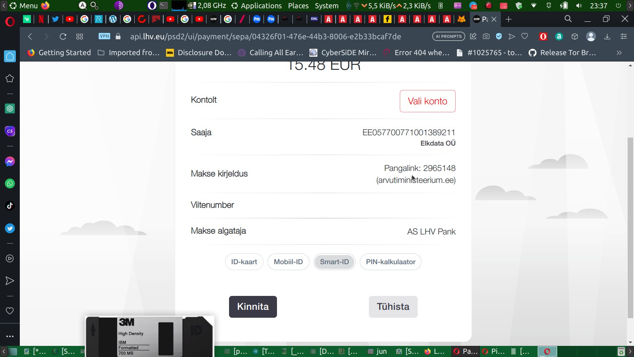The image size is (634, 357).
Task: Switch to the Netflix tab
Action: point(41,19)
